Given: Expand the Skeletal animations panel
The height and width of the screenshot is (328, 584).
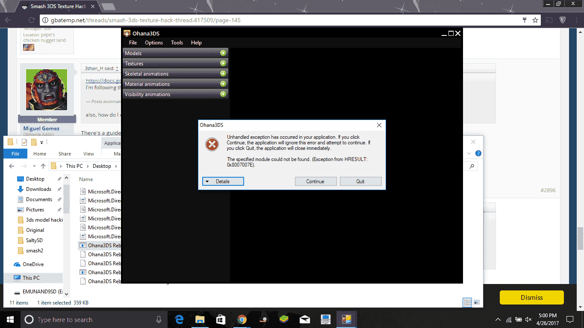Looking at the screenshot, I should 223,74.
